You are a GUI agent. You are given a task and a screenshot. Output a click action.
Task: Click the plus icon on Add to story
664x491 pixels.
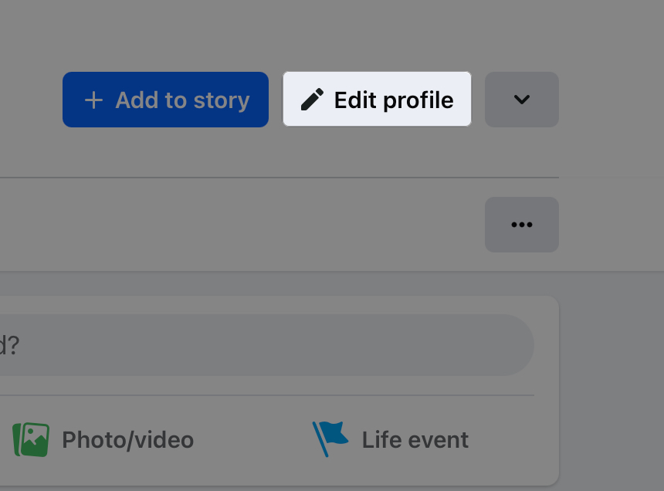click(93, 100)
